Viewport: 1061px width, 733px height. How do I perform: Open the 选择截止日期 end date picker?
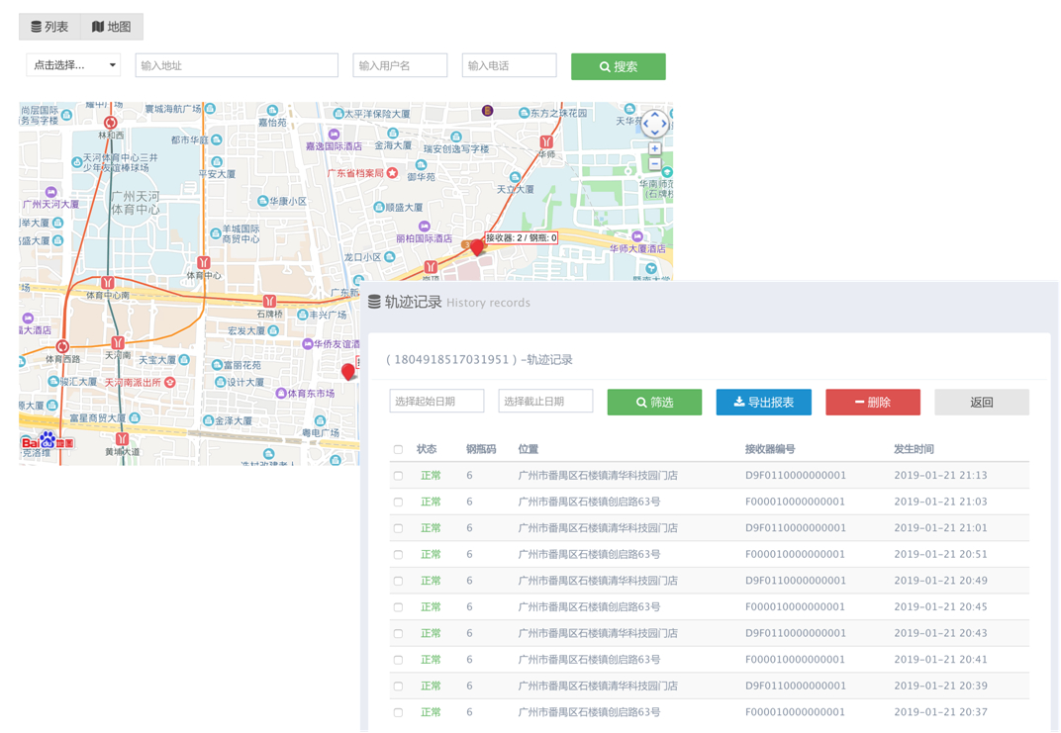(545, 402)
